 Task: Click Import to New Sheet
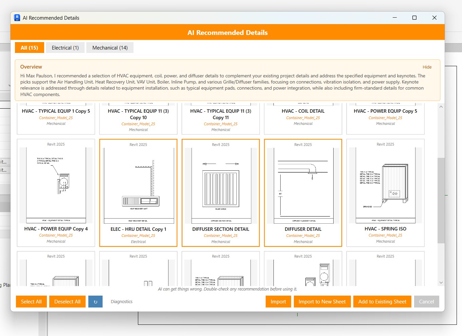(x=322, y=302)
